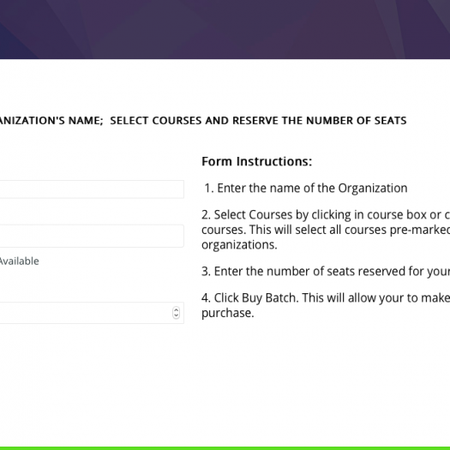This screenshot has width=450, height=450.
Task: Click the Available text under the field
Action: click(19, 261)
